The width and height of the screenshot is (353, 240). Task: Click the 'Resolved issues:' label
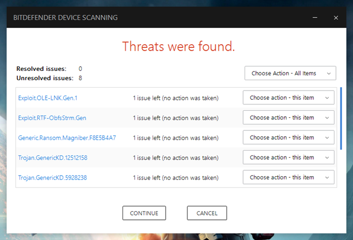(x=41, y=69)
